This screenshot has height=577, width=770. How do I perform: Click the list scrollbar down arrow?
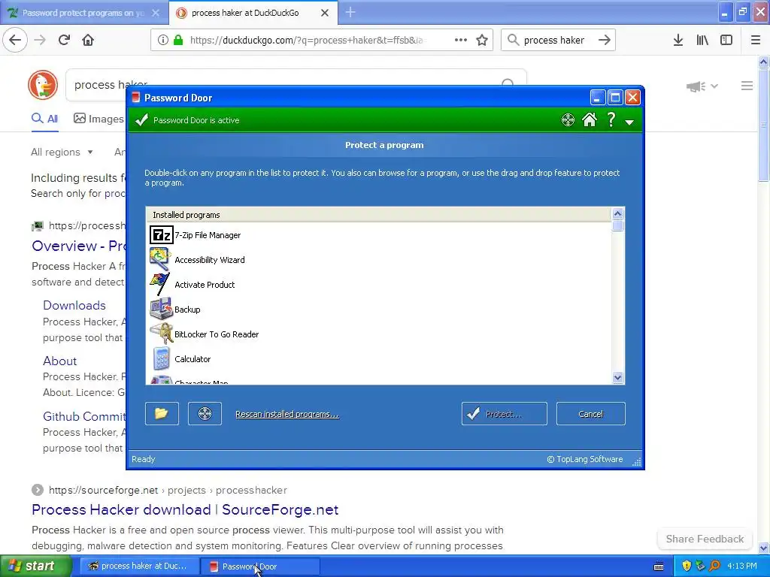pos(617,377)
